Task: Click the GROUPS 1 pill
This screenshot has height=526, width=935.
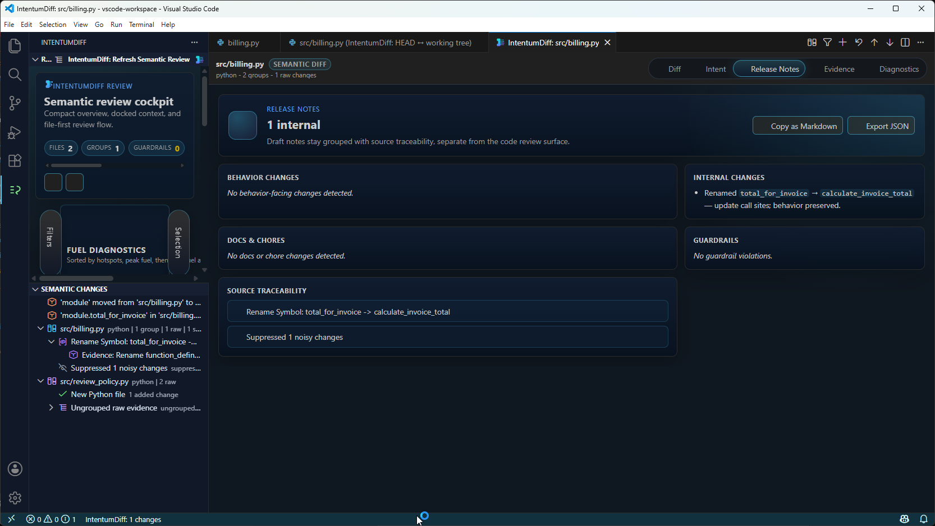Action: tap(103, 148)
